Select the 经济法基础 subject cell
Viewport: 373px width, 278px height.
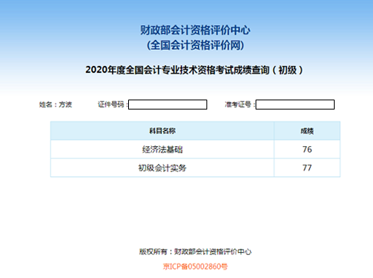pos(162,149)
